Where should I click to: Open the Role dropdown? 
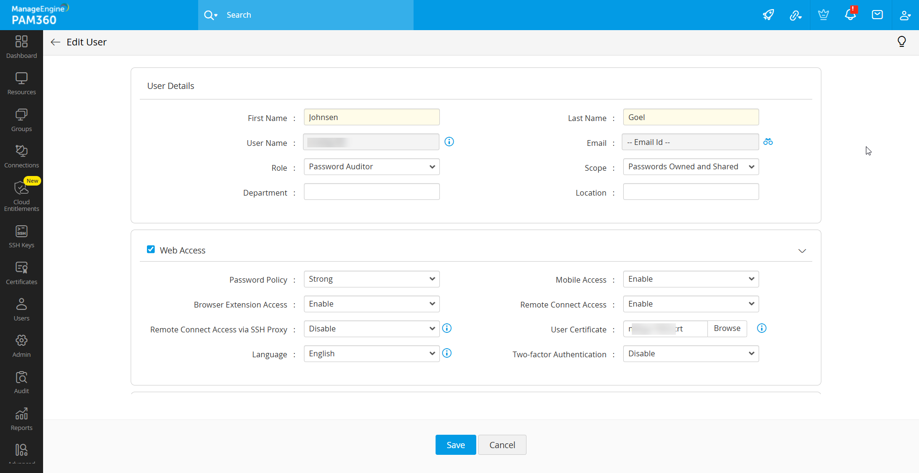tap(371, 167)
